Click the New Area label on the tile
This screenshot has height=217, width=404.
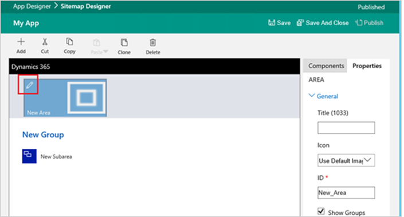click(38, 113)
